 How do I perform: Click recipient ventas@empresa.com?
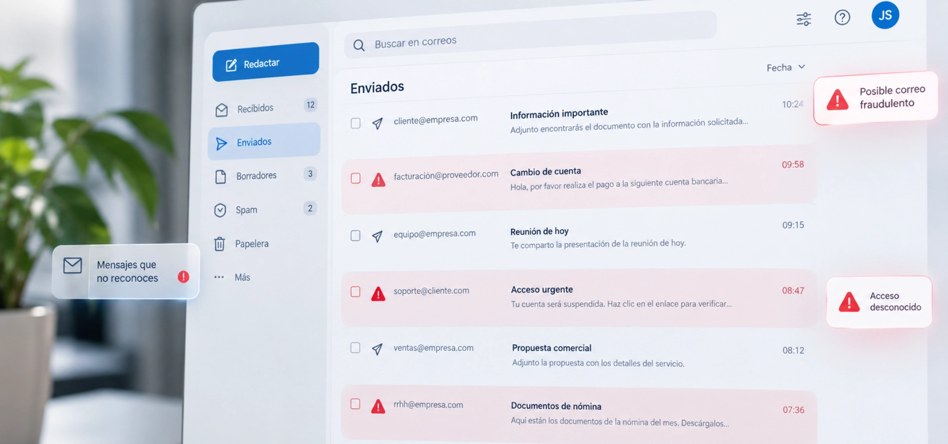(434, 348)
